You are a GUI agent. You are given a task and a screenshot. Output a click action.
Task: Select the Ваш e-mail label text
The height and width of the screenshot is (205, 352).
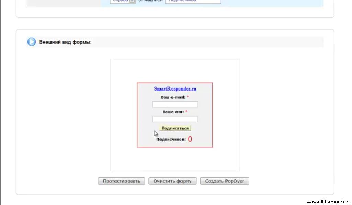click(173, 97)
